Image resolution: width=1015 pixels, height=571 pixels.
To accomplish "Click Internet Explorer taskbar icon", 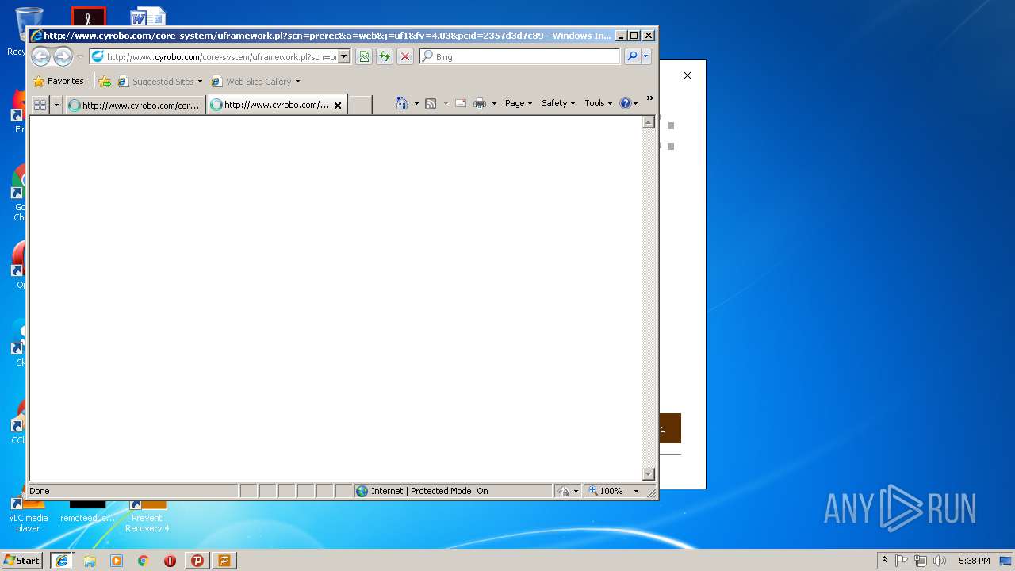I will 62,560.
